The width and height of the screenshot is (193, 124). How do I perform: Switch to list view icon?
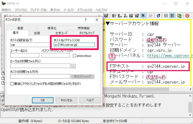tap(166, 16)
